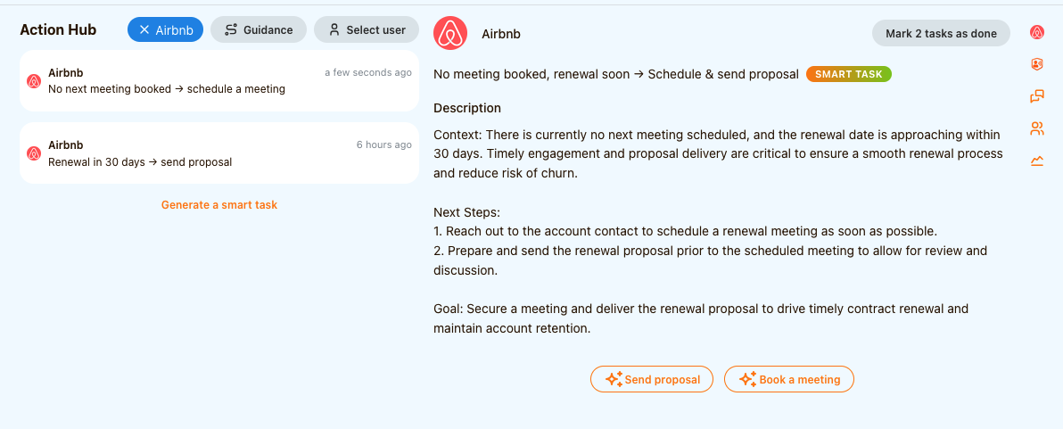Click sparkle icon on Book a meeting

point(747,379)
